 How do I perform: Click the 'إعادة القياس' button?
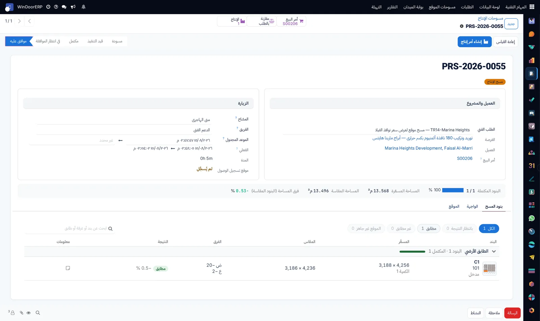point(506,42)
